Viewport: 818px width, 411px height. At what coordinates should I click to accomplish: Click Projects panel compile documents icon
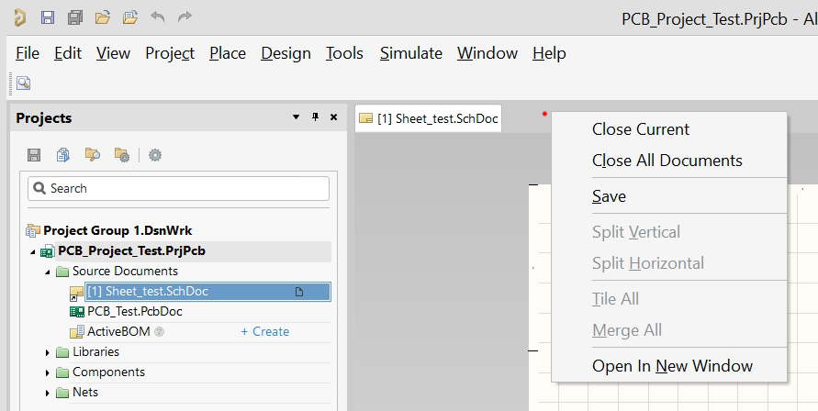tap(63, 155)
